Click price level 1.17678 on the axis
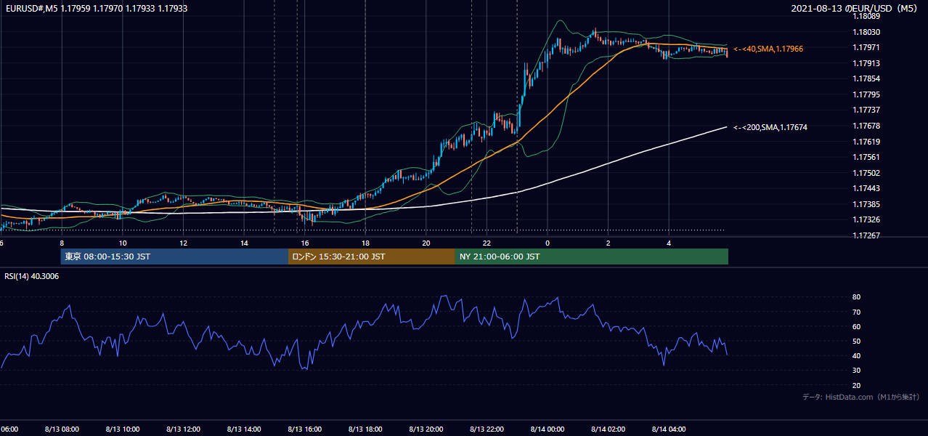 point(866,126)
